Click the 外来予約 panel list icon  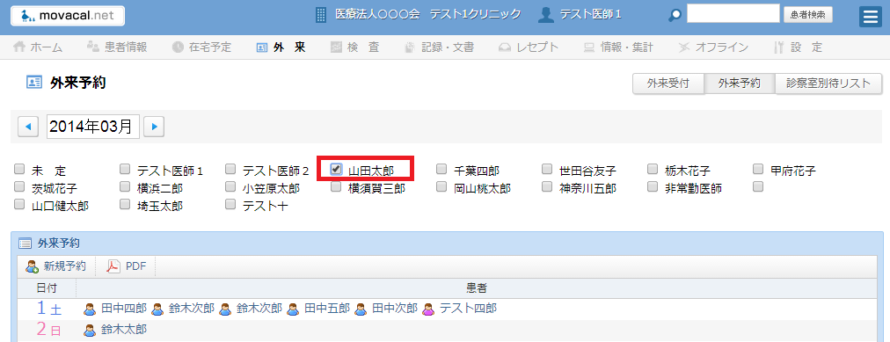pyautogui.click(x=25, y=244)
